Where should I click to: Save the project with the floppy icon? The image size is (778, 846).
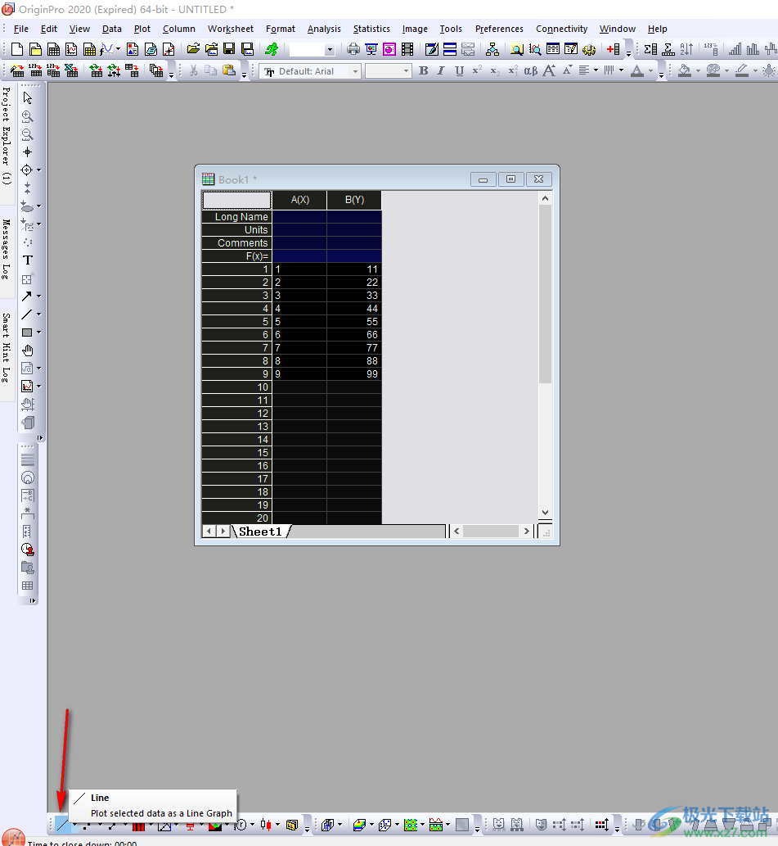pyautogui.click(x=230, y=50)
